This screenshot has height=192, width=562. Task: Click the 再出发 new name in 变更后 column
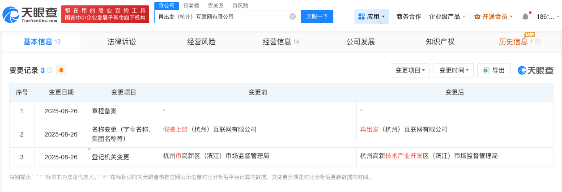(370, 129)
